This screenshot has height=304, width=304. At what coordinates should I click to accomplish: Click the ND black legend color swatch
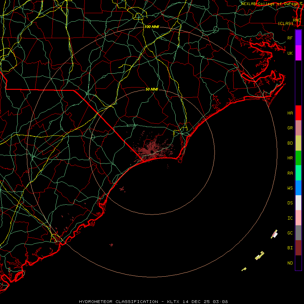(298, 263)
